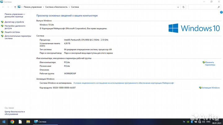The height and width of the screenshot is (125, 223).
Task: Click 'Изменить параметры' to change computer name
Action: coord(209,63)
